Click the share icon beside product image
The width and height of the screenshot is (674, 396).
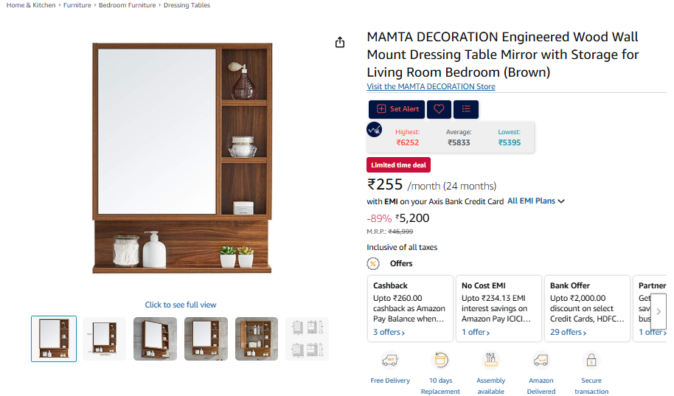click(x=339, y=42)
